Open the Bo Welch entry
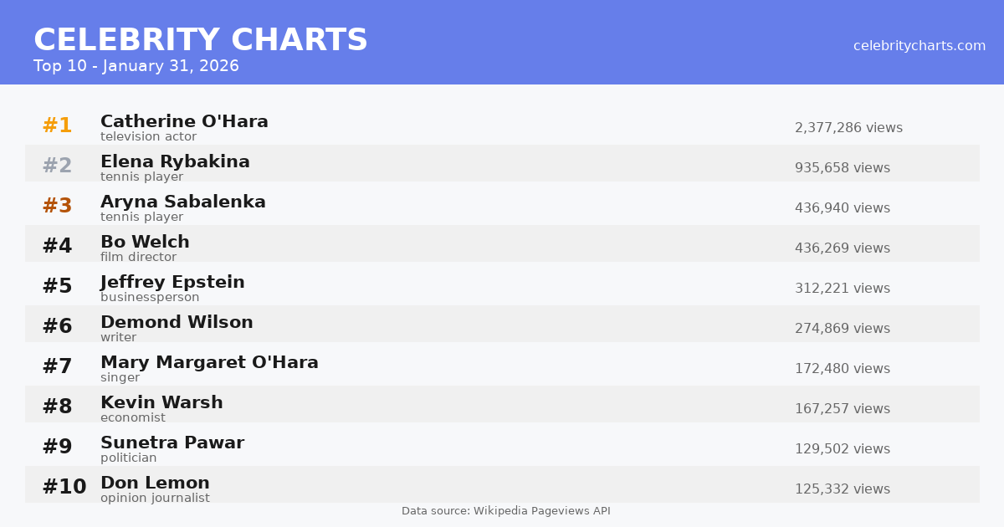Viewport: 1004px width, 527px height. coord(145,243)
